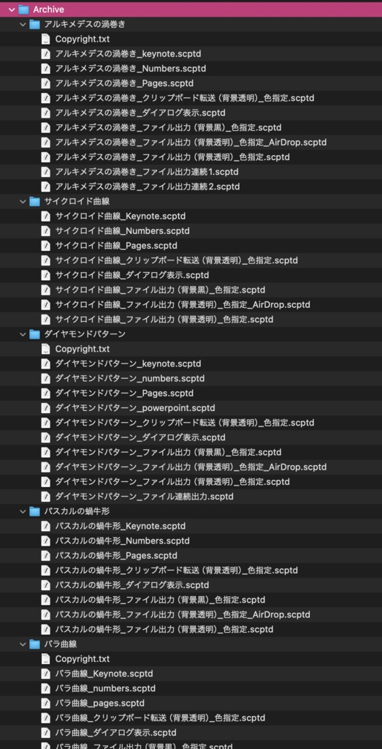
Task: Click script icon of アルキメデスの渦巻き_keynote.scptd
Action: [x=46, y=54]
